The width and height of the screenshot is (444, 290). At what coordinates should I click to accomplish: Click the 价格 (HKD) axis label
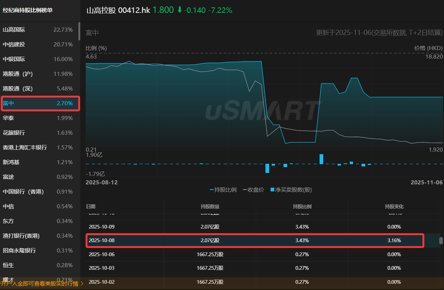pos(429,48)
